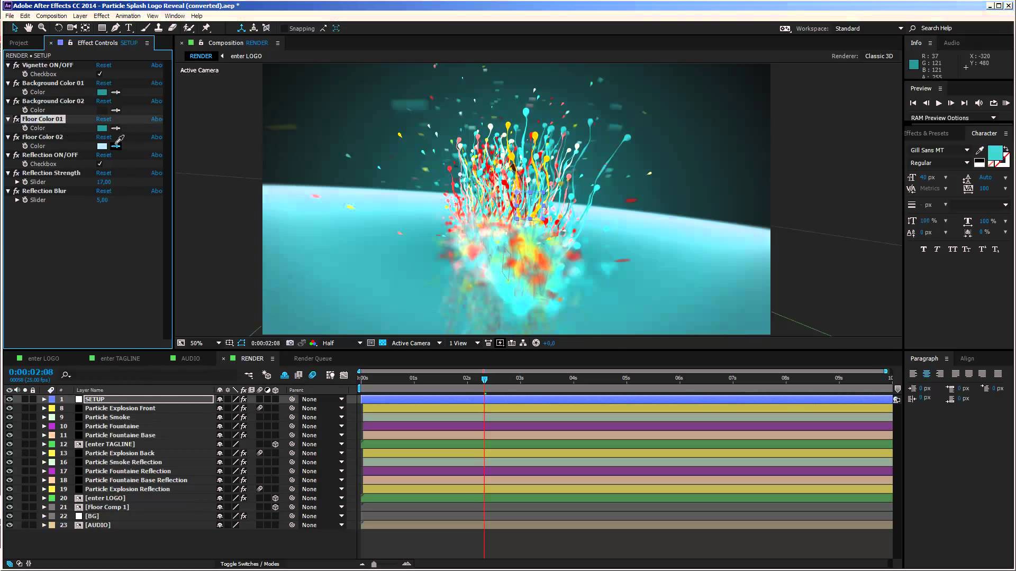Hide the SETUP layer
Viewport: 1016px width, 571px height.
click(x=10, y=399)
